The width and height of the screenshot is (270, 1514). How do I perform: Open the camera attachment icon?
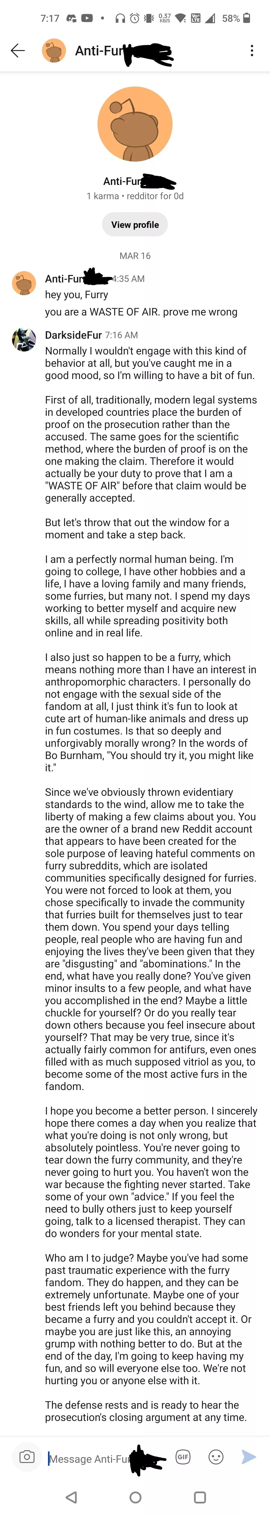click(x=26, y=1457)
